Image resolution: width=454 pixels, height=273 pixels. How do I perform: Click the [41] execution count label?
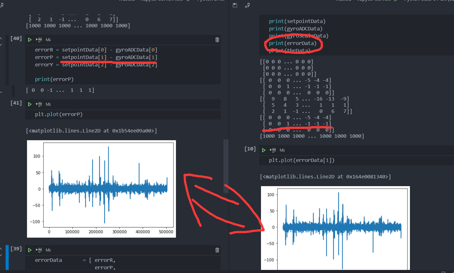(x=16, y=103)
